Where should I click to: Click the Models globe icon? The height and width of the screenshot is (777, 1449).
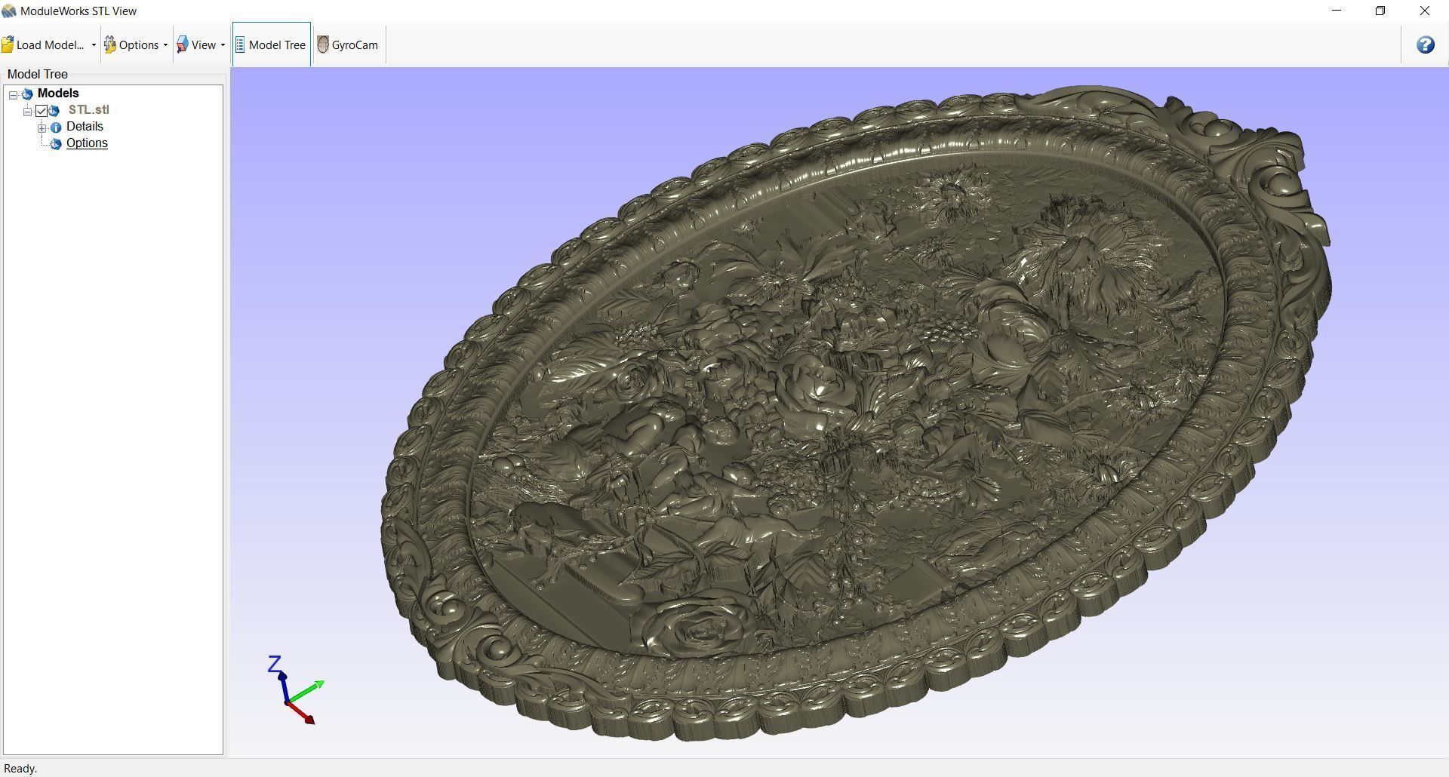pyautogui.click(x=27, y=94)
